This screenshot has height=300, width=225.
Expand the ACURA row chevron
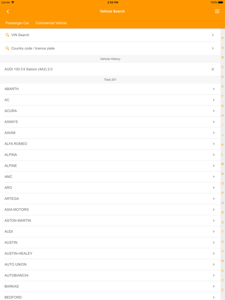click(x=214, y=111)
